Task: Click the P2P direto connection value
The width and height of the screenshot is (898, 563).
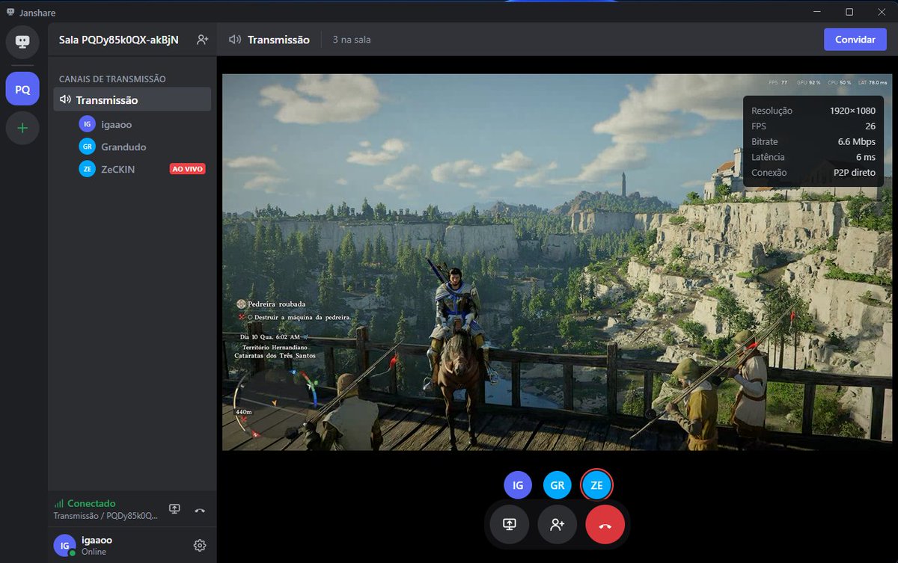Action: (x=854, y=173)
